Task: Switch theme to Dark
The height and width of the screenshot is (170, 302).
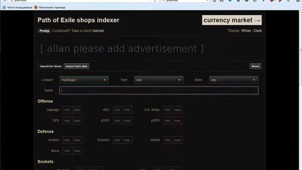Action: 258,31
